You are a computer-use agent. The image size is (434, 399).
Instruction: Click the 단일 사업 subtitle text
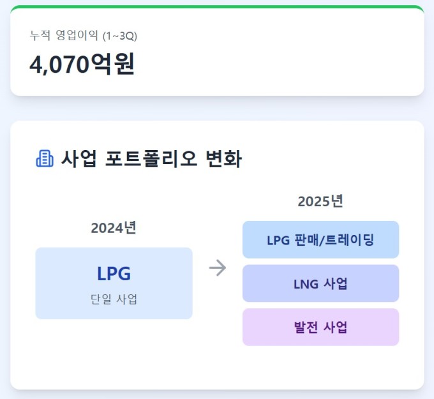[114, 299]
